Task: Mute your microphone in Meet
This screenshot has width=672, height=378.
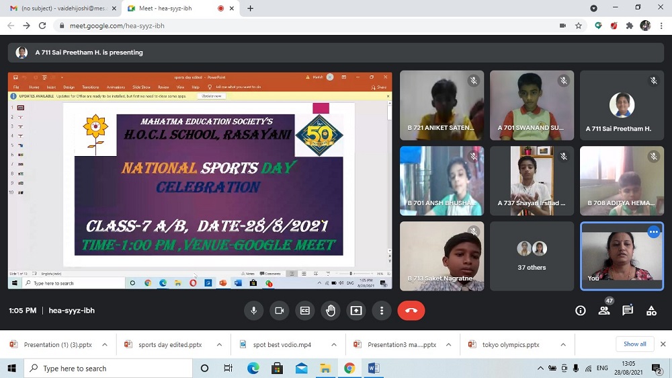Action: tap(254, 311)
